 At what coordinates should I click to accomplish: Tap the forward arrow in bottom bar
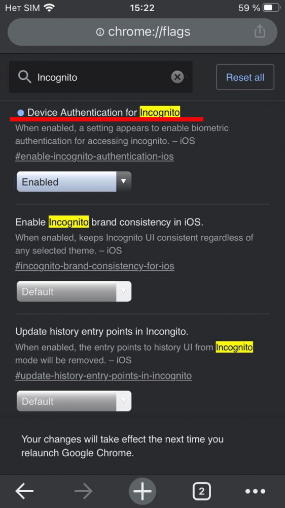click(x=83, y=491)
